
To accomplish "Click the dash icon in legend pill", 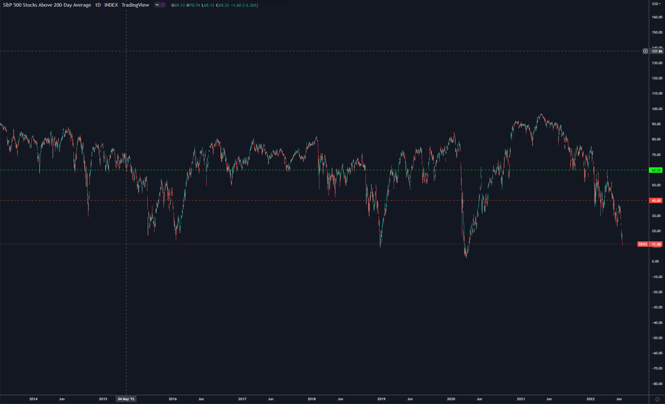I will 157,5.
